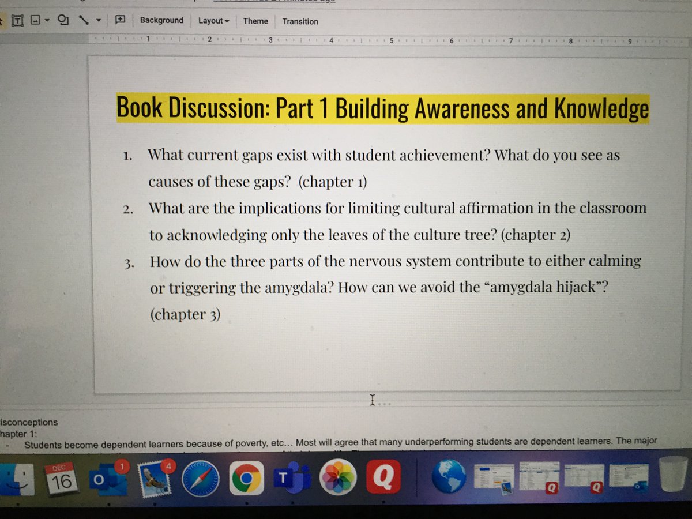Click the speaker notes word 'isconceptions'
Image resolution: width=692 pixels, height=519 pixels.
click(29, 422)
